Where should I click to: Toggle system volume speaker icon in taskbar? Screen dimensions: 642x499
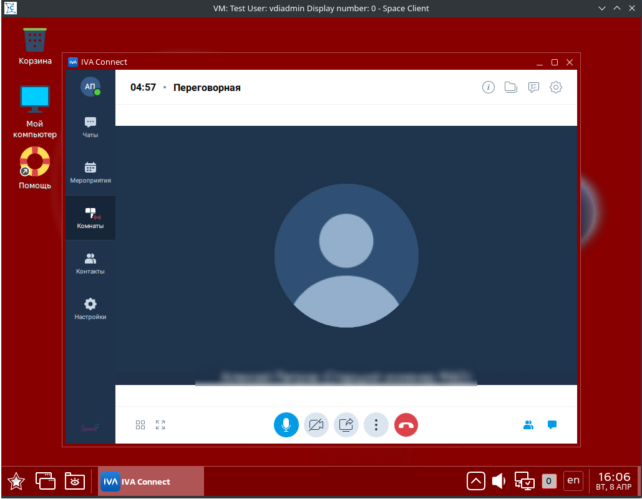(499, 481)
